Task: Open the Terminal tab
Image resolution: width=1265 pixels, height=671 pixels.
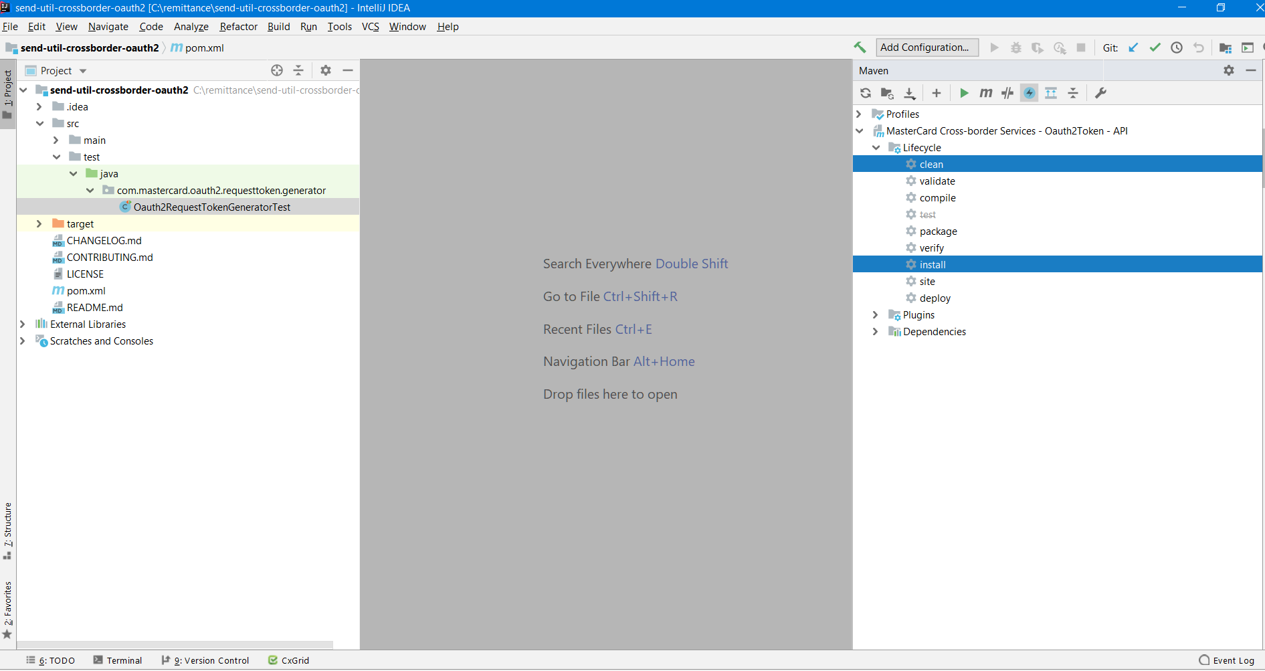Action: 118,660
